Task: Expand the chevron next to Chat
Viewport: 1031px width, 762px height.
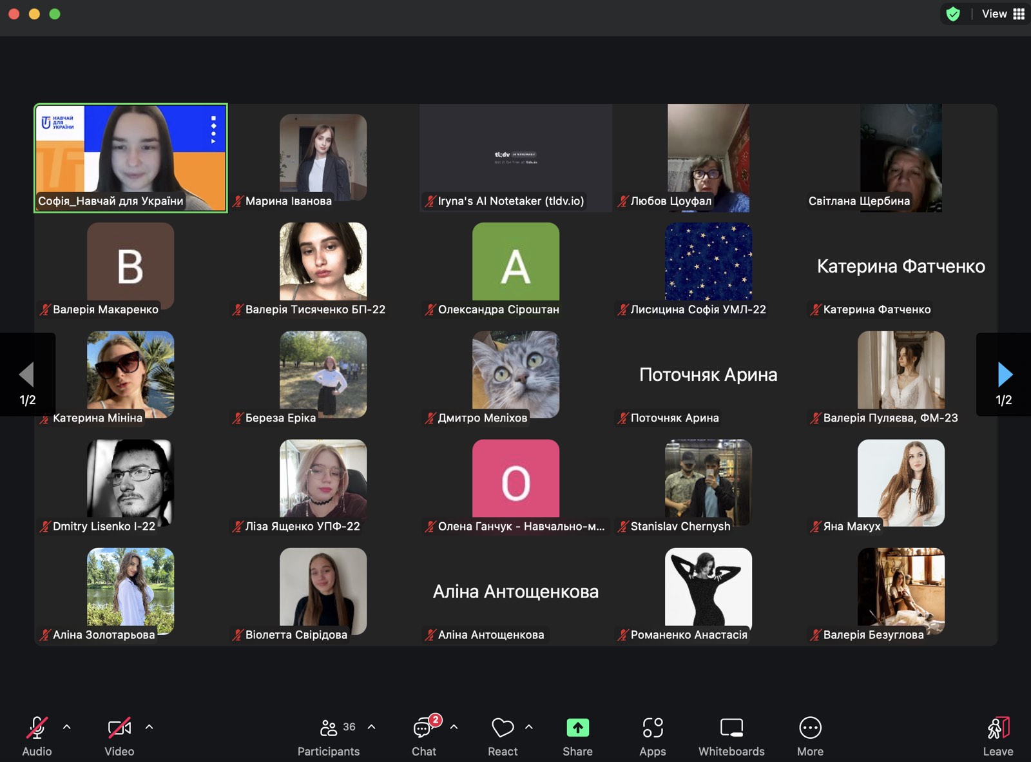Action: [454, 727]
